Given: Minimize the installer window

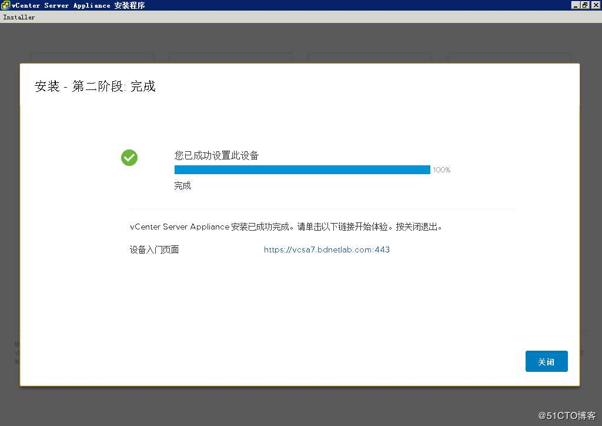Looking at the screenshot, I should click(x=575, y=5).
